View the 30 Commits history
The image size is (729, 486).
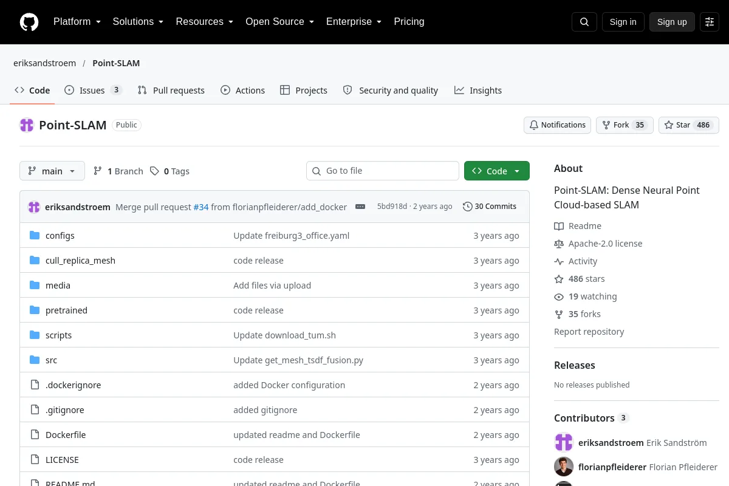tap(490, 207)
